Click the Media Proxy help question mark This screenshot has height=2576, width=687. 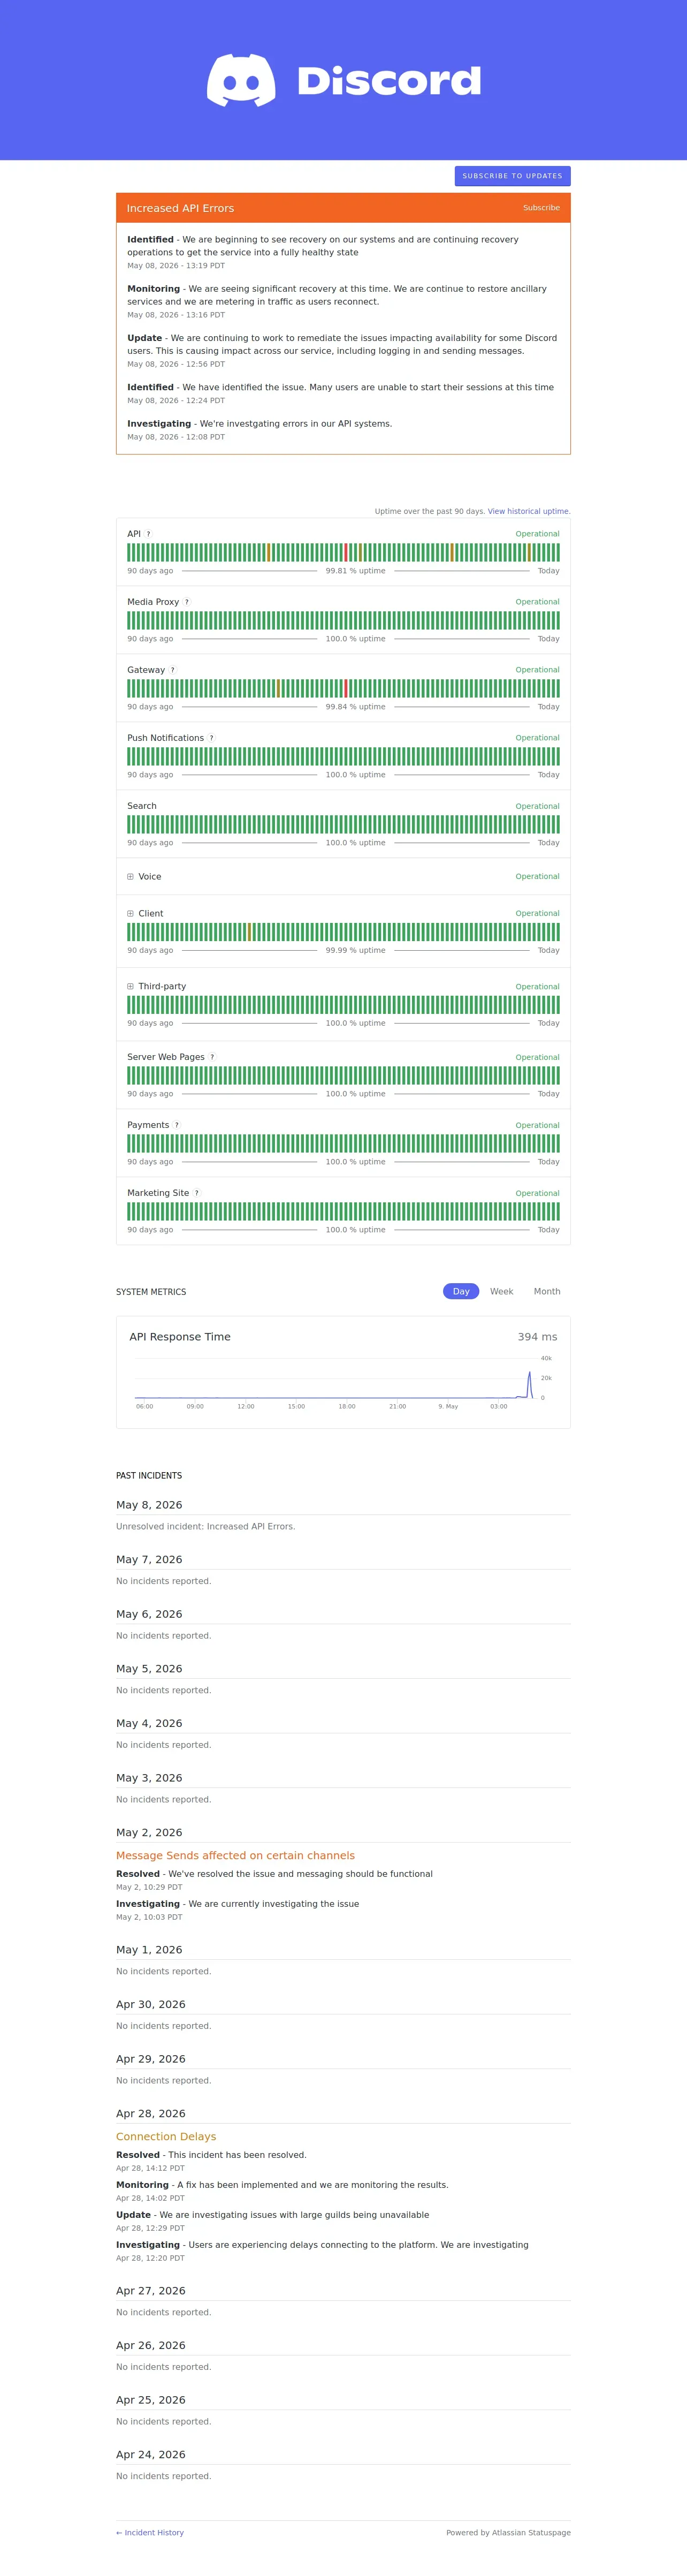coord(187,602)
